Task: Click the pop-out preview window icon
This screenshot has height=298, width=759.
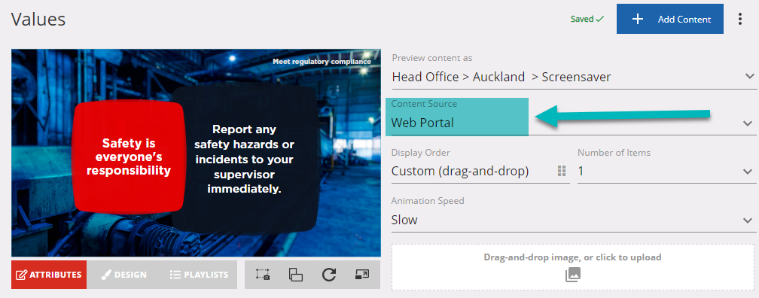Action: (361, 274)
